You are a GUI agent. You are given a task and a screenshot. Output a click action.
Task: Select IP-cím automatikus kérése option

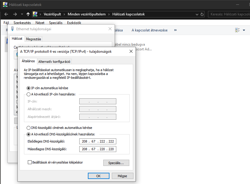28,88
